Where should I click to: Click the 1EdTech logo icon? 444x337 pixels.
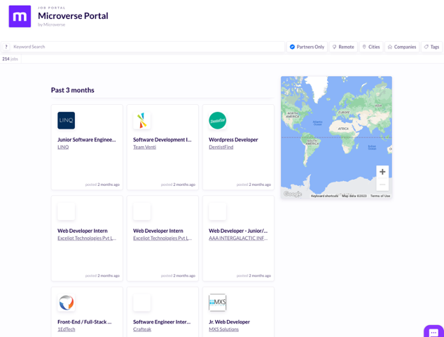(x=66, y=303)
